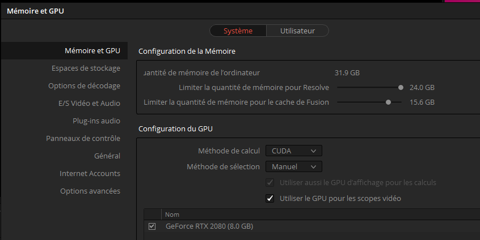Select Options de décodage in sidebar

(84, 85)
